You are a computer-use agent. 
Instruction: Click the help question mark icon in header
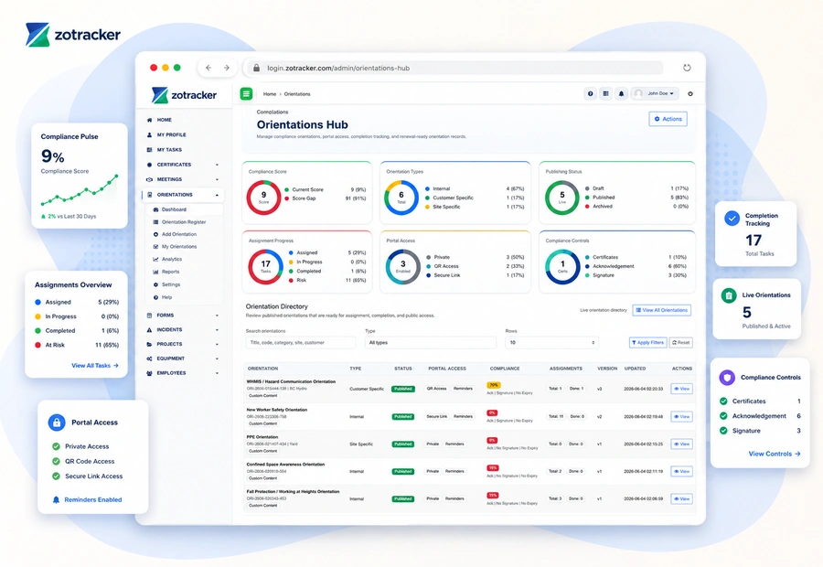pyautogui.click(x=591, y=93)
